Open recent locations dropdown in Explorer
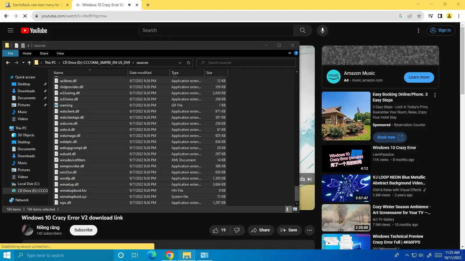 click(23, 63)
